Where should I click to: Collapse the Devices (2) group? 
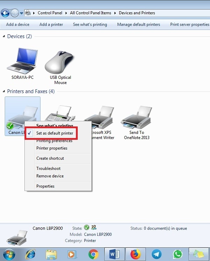[x=4, y=36]
